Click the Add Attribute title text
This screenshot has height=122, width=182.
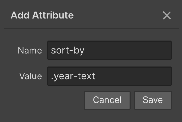click(42, 15)
